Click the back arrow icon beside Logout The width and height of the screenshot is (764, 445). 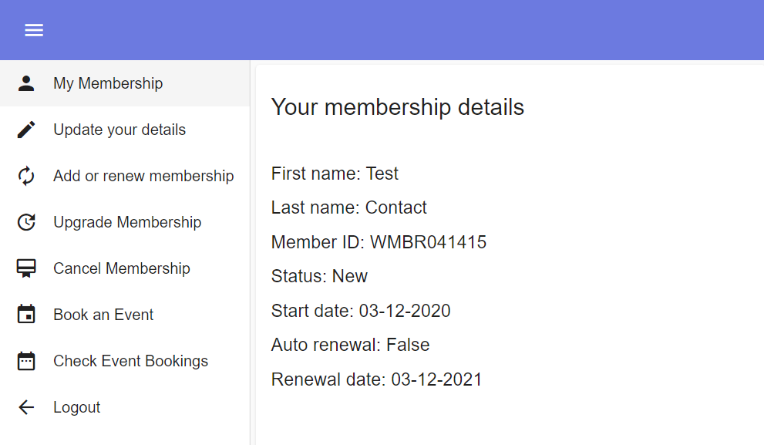coord(27,406)
